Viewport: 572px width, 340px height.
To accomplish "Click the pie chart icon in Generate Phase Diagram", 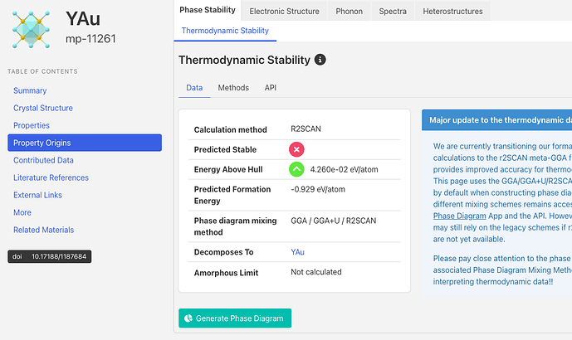I will [x=188, y=318].
